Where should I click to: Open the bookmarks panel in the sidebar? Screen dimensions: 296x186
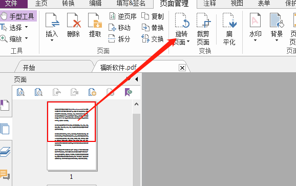[5, 106]
